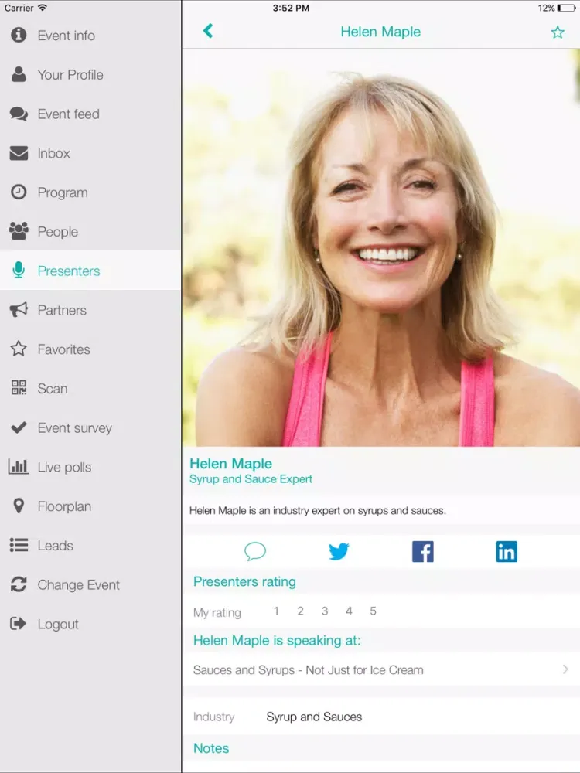Tap Helen Maple's profile photo
580x773 pixels.
[380, 247]
